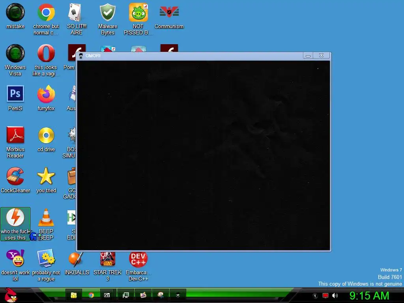Show hidden tray icons arrow

pos(315,296)
